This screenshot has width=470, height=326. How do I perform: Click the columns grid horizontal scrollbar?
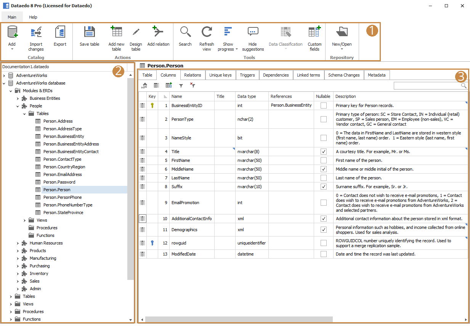pos(239,319)
